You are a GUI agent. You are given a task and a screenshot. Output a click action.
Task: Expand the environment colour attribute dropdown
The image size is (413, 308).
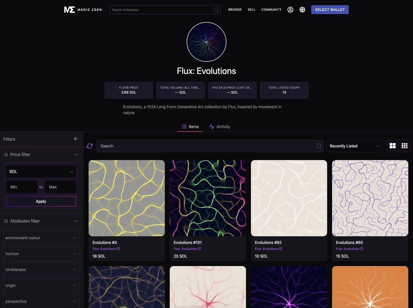coord(41,237)
